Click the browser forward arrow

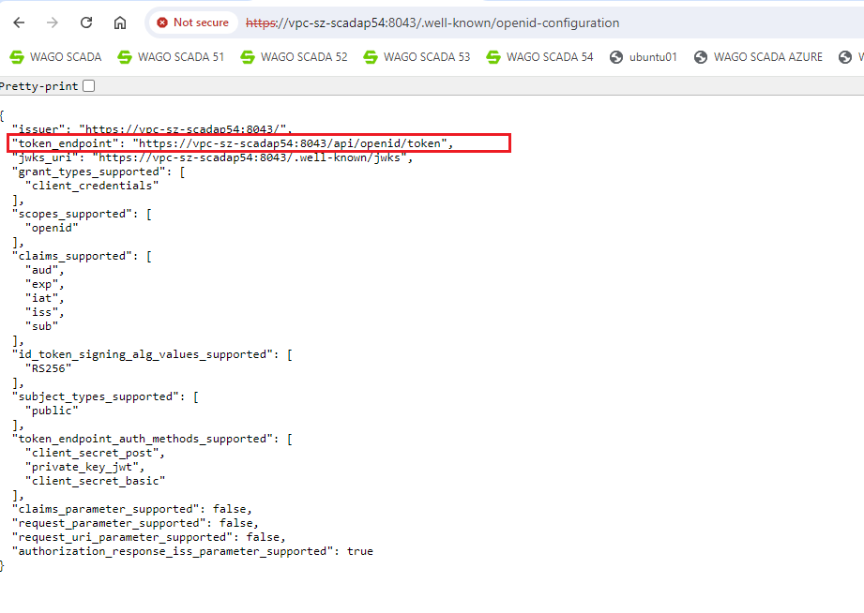(53, 22)
